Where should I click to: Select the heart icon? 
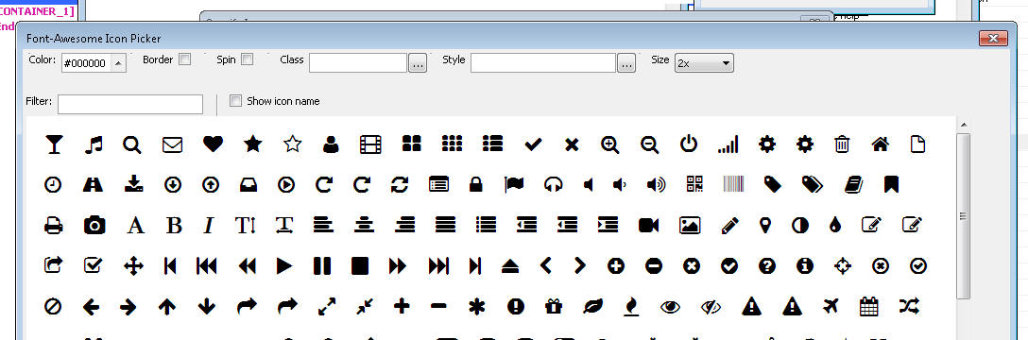coord(213,144)
